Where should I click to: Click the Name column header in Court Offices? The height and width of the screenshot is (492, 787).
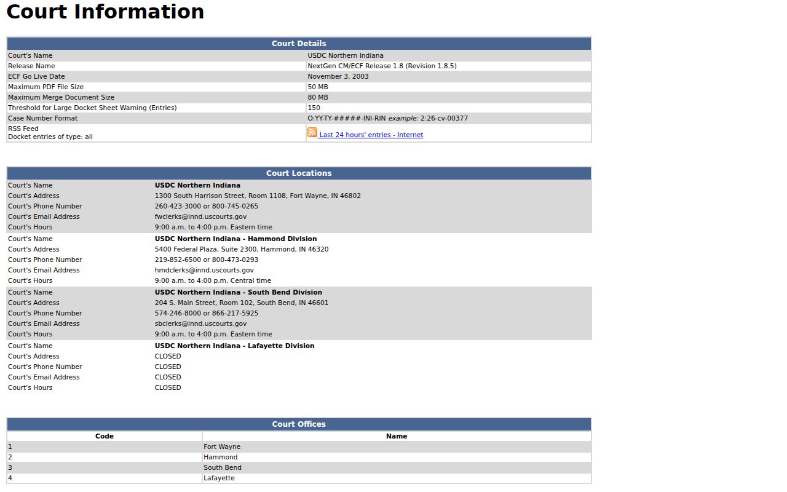397,436
